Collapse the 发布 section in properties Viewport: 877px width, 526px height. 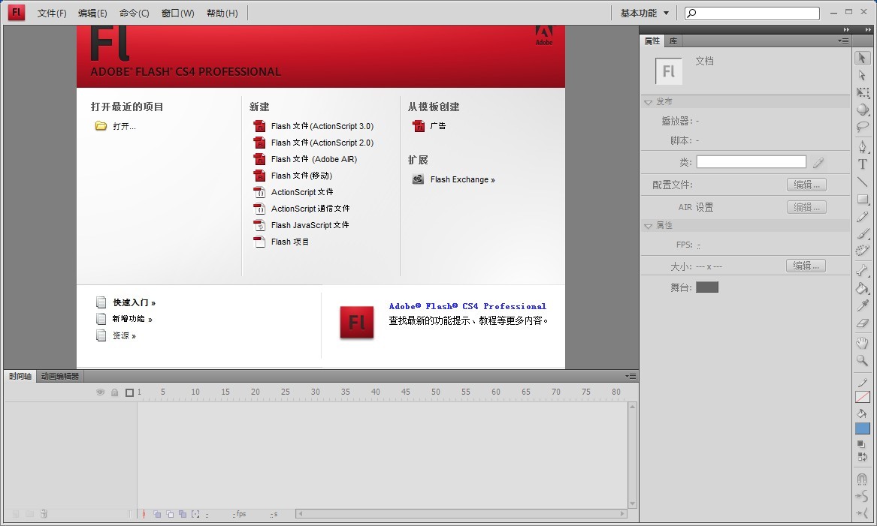[x=649, y=101]
